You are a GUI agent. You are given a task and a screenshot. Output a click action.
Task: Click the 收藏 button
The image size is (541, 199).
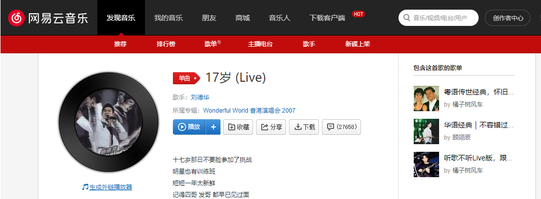pos(238,127)
